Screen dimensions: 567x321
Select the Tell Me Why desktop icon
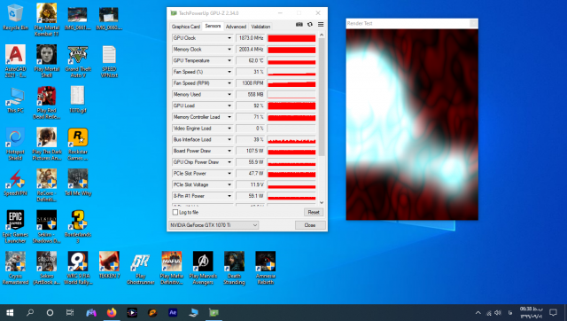[x=78, y=183]
